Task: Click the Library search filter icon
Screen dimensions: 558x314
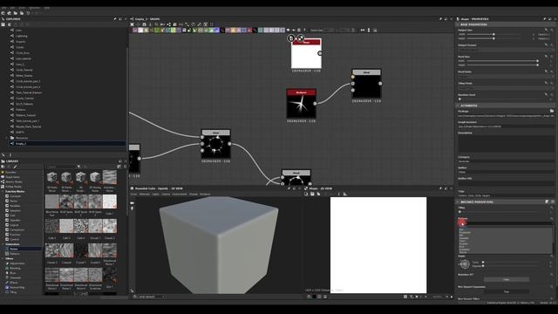Action: click(x=78, y=167)
